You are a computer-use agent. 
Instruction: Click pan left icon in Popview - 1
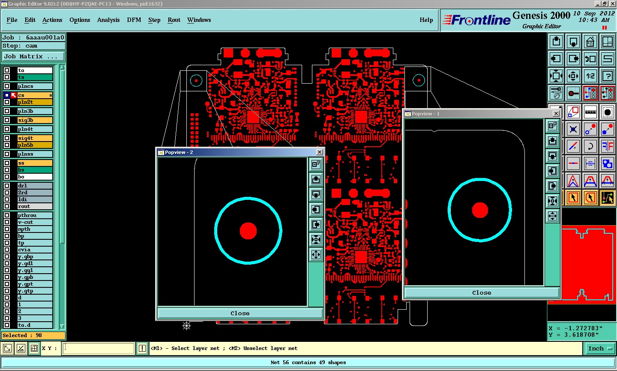pos(553,171)
